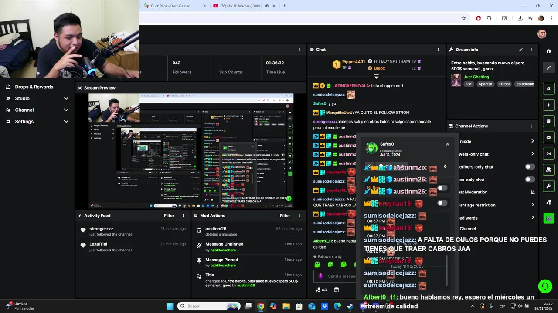Click the wrench icon in the right sidebar
Image resolution: width=558 pixels, height=313 pixels.
(x=548, y=186)
